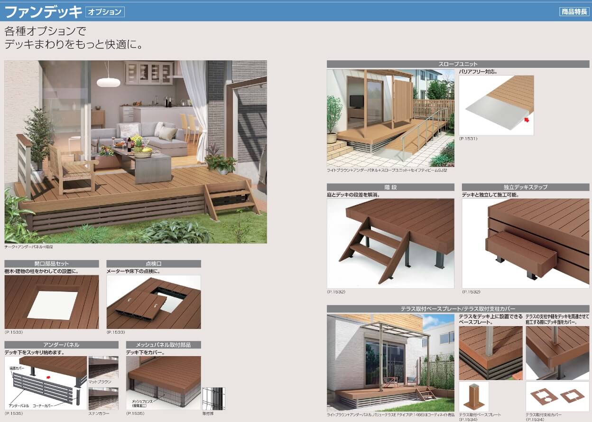Screen dimensions: 592x422
Task: Open the terrace house exterior photo
Action: pyautogui.click(x=390, y=363)
